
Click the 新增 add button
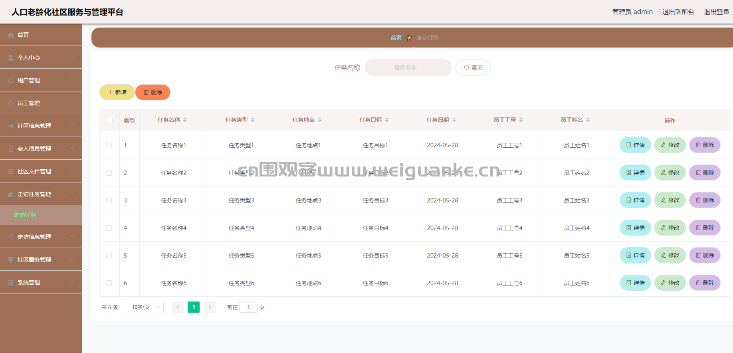point(117,92)
